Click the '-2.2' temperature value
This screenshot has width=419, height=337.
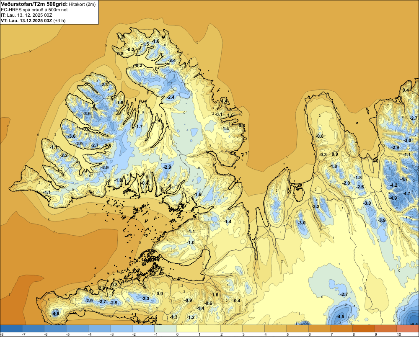(64, 155)
